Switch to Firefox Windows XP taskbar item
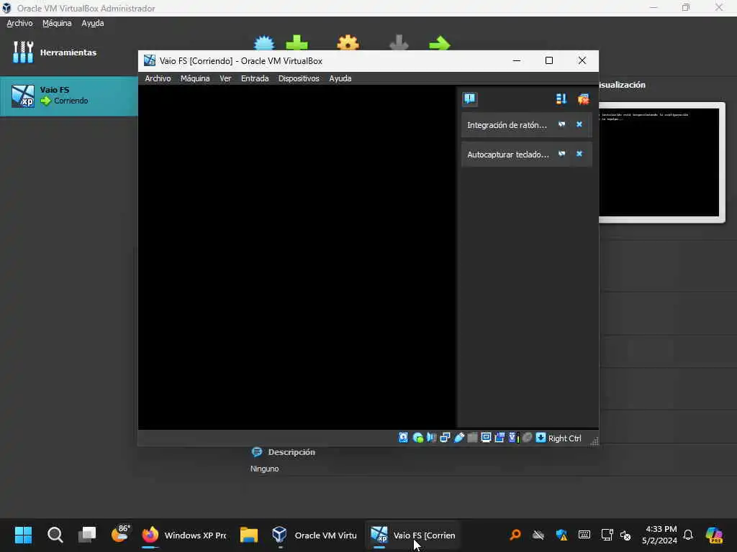Image resolution: width=737 pixels, height=552 pixels. [x=184, y=535]
